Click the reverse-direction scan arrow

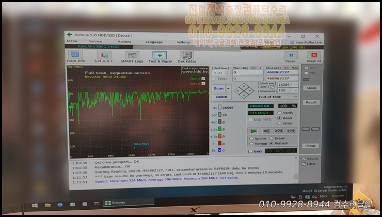click(x=266, y=131)
